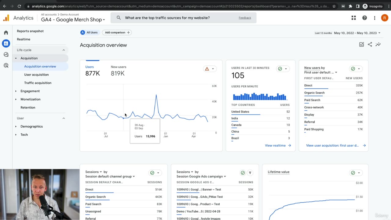Open the Chrome extensions puzzle icon
This screenshot has width=391, height=220.
[x=350, y=6]
